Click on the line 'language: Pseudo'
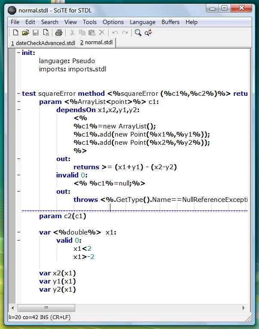This screenshot has height=329, width=259. pyautogui.click(x=67, y=61)
